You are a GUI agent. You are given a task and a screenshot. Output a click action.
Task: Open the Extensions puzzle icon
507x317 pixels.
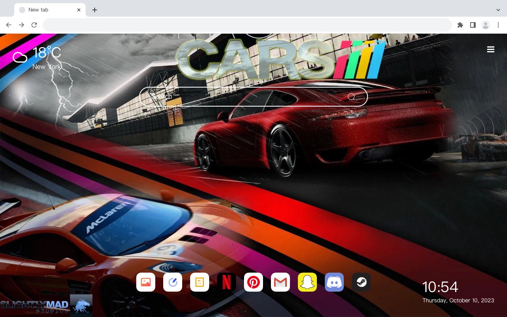click(x=460, y=25)
